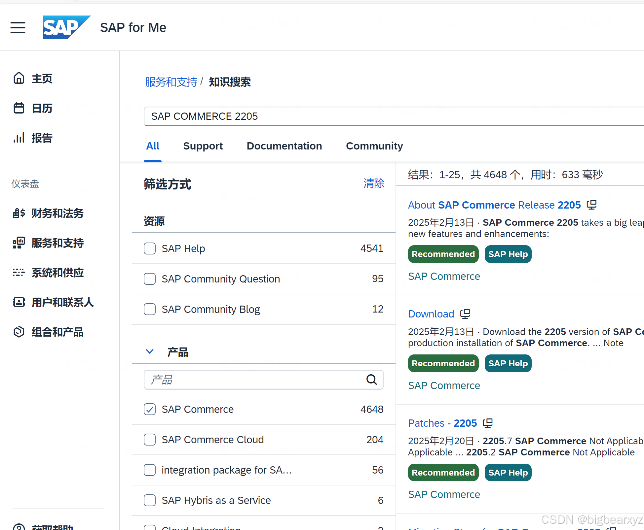
Task: Tick the SAP Hybris as a Service checkbox
Action: (150, 500)
